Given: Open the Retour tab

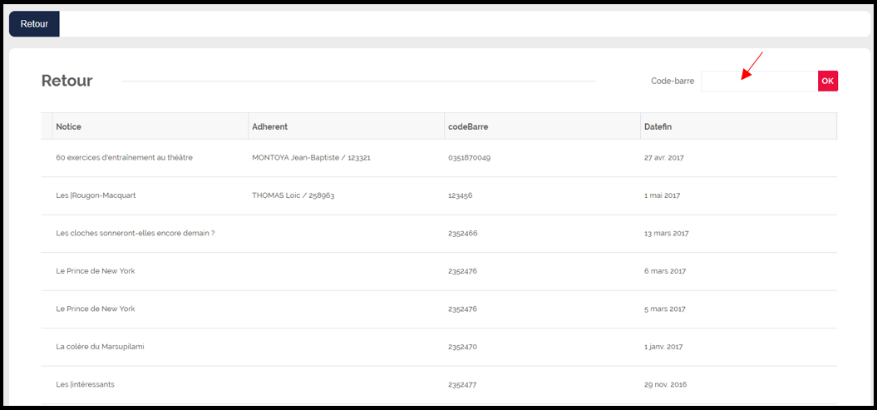Looking at the screenshot, I should [x=34, y=24].
